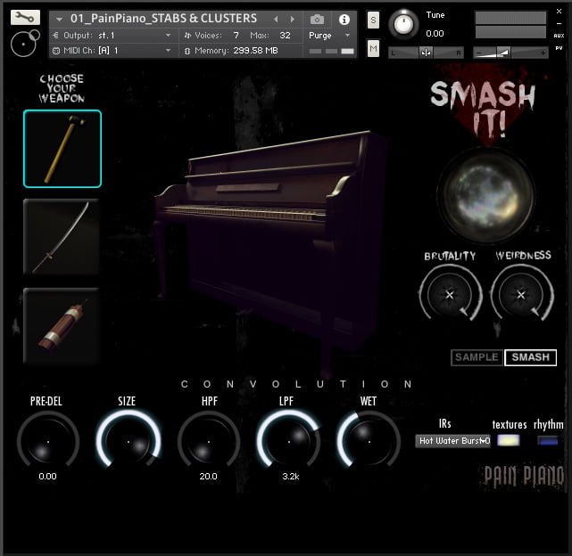Click the PRE-DEL value 0.00

[48, 476]
